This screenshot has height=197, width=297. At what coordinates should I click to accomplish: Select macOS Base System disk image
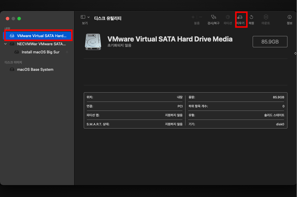pyautogui.click(x=35, y=69)
